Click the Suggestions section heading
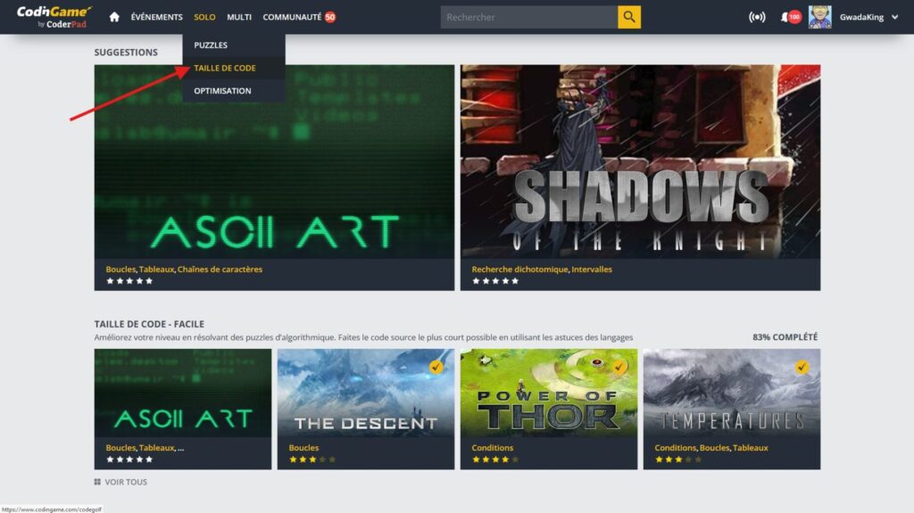Image resolution: width=914 pixels, height=513 pixels. pos(126,52)
